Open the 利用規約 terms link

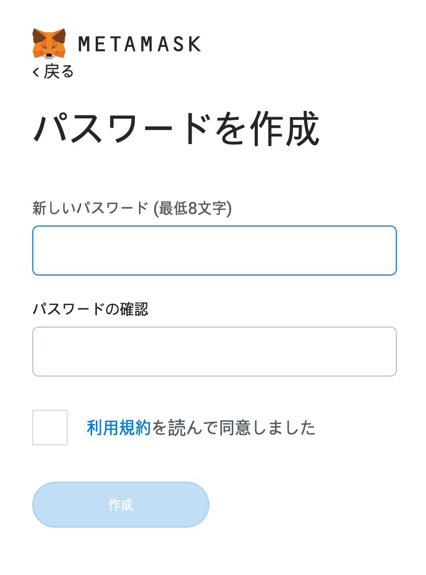(x=118, y=428)
